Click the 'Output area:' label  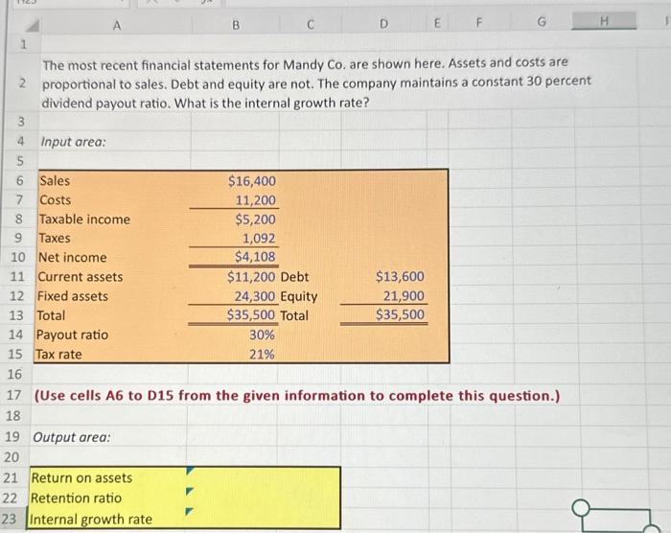72,437
